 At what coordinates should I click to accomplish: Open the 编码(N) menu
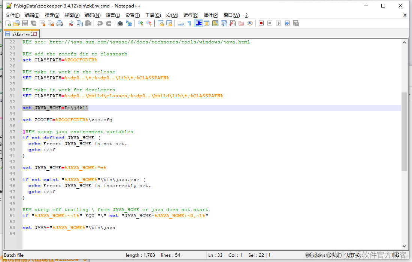click(x=93, y=15)
